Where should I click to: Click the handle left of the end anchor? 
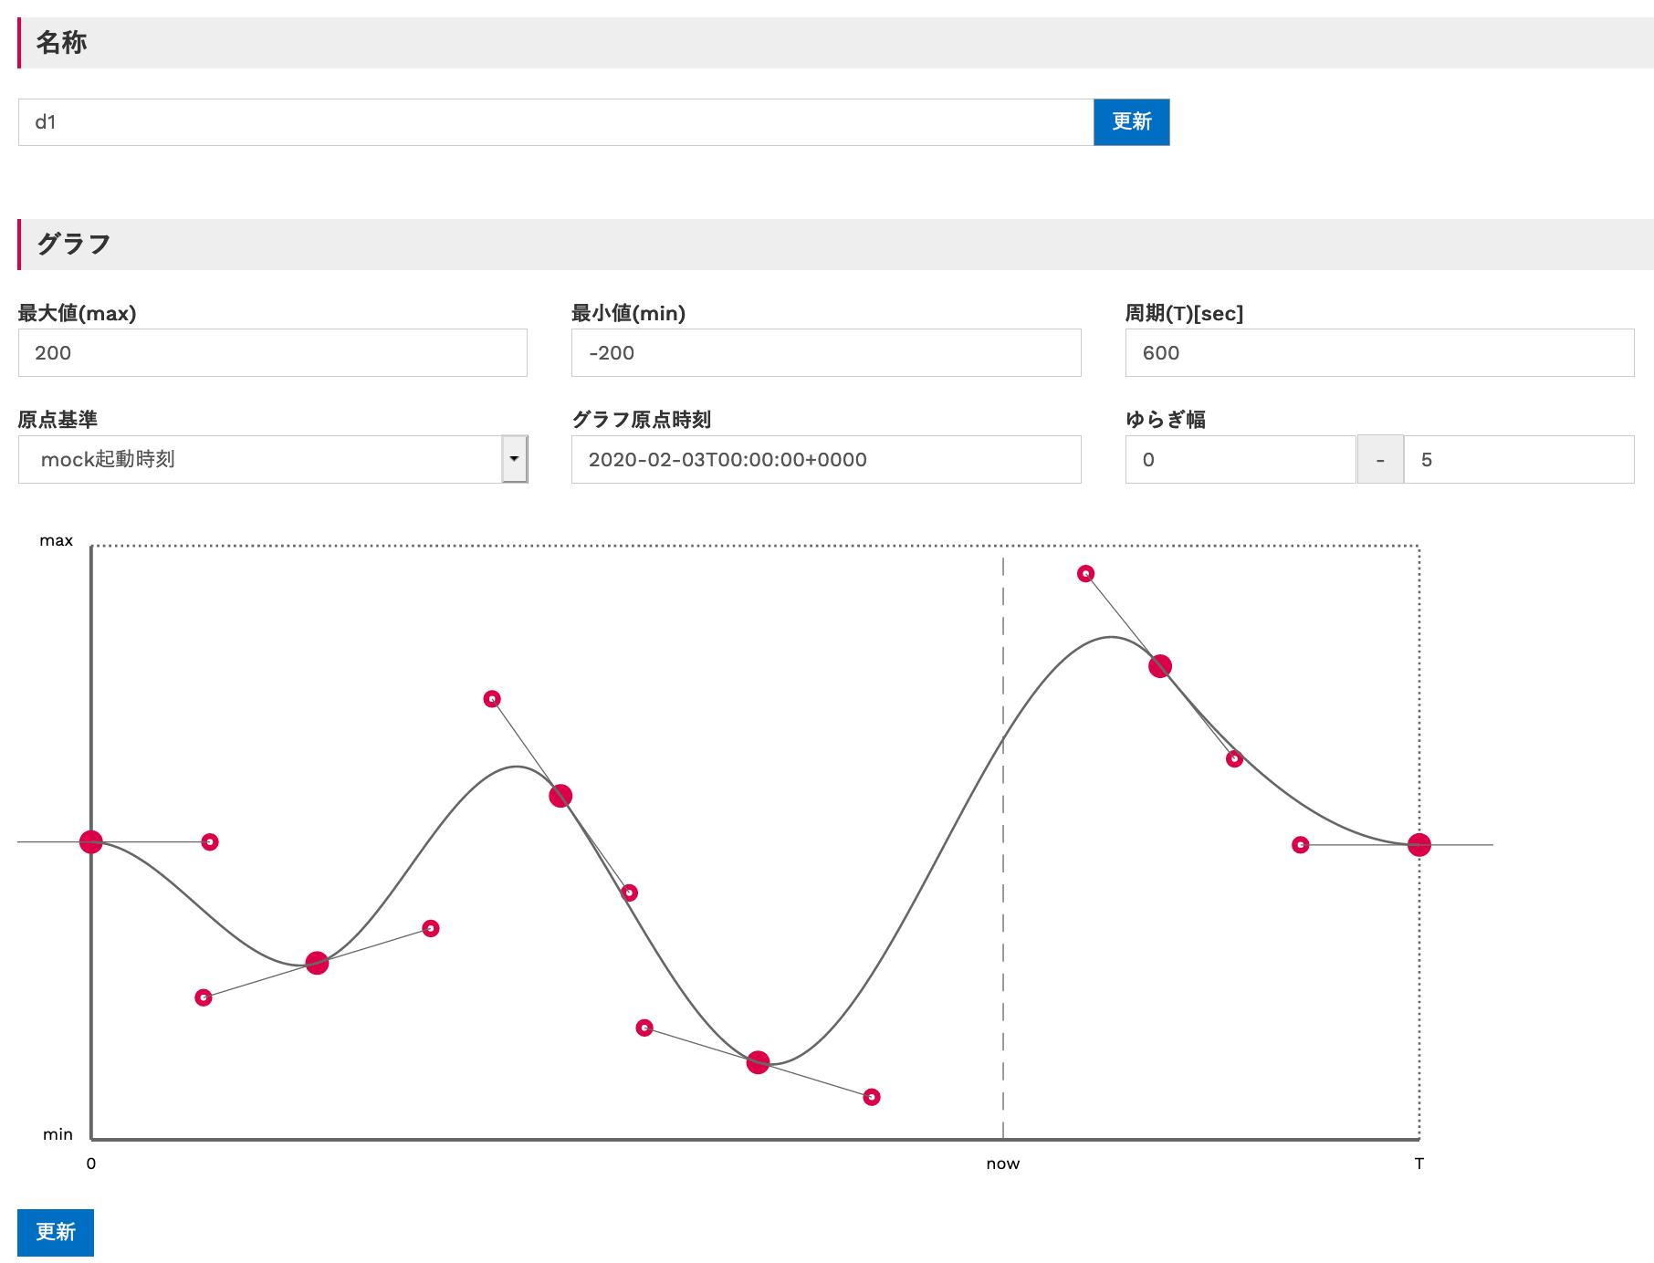pos(1301,845)
